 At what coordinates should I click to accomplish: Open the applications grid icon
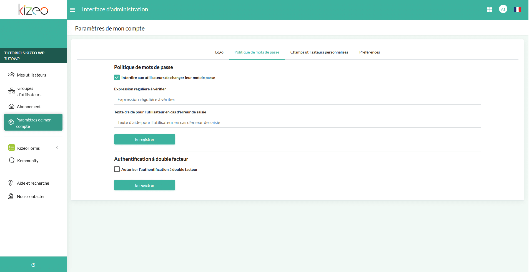point(490,10)
